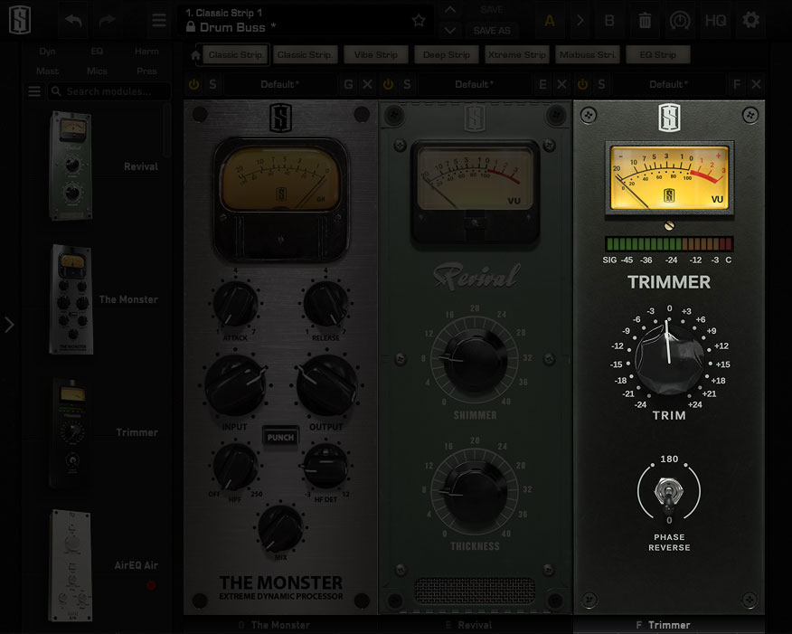Solo the Trimmer module with its S button
Screen dimensions: 792x634
coord(601,84)
